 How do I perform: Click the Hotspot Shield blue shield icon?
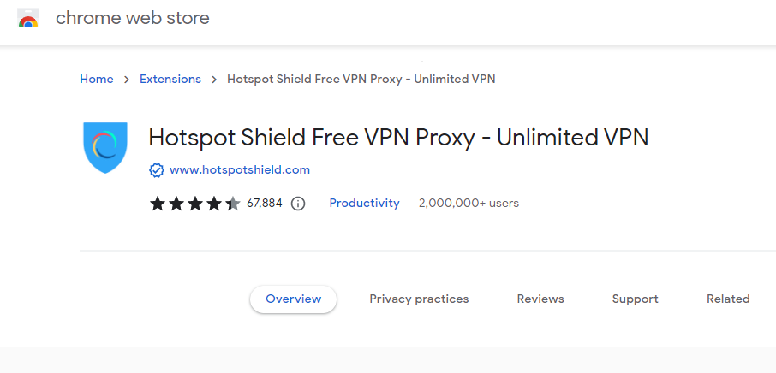[105, 147]
